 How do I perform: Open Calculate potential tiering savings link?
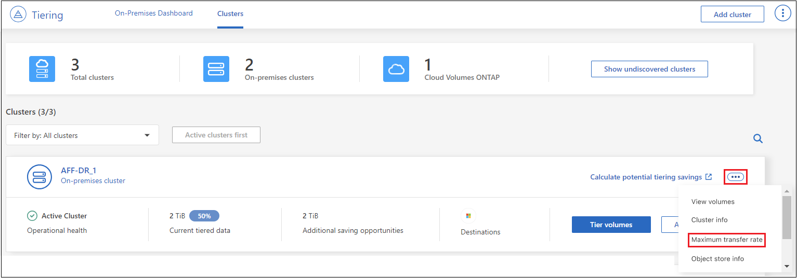646,177
